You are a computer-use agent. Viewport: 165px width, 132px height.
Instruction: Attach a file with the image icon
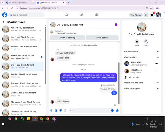56,110
